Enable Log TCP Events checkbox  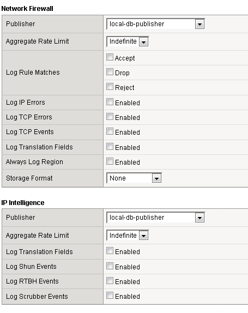pyautogui.click(x=110, y=131)
